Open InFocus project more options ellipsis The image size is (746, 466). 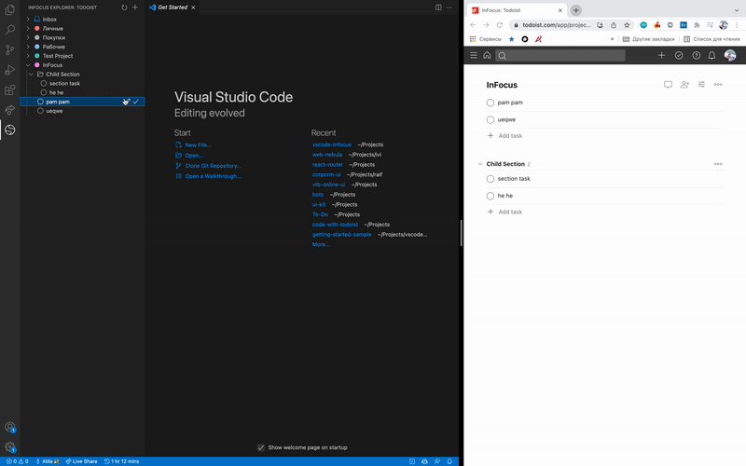click(x=718, y=85)
